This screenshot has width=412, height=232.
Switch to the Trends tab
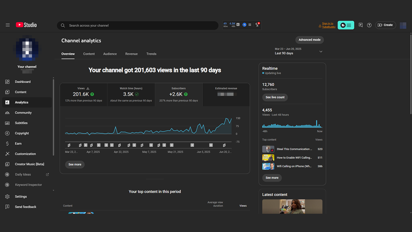click(151, 54)
